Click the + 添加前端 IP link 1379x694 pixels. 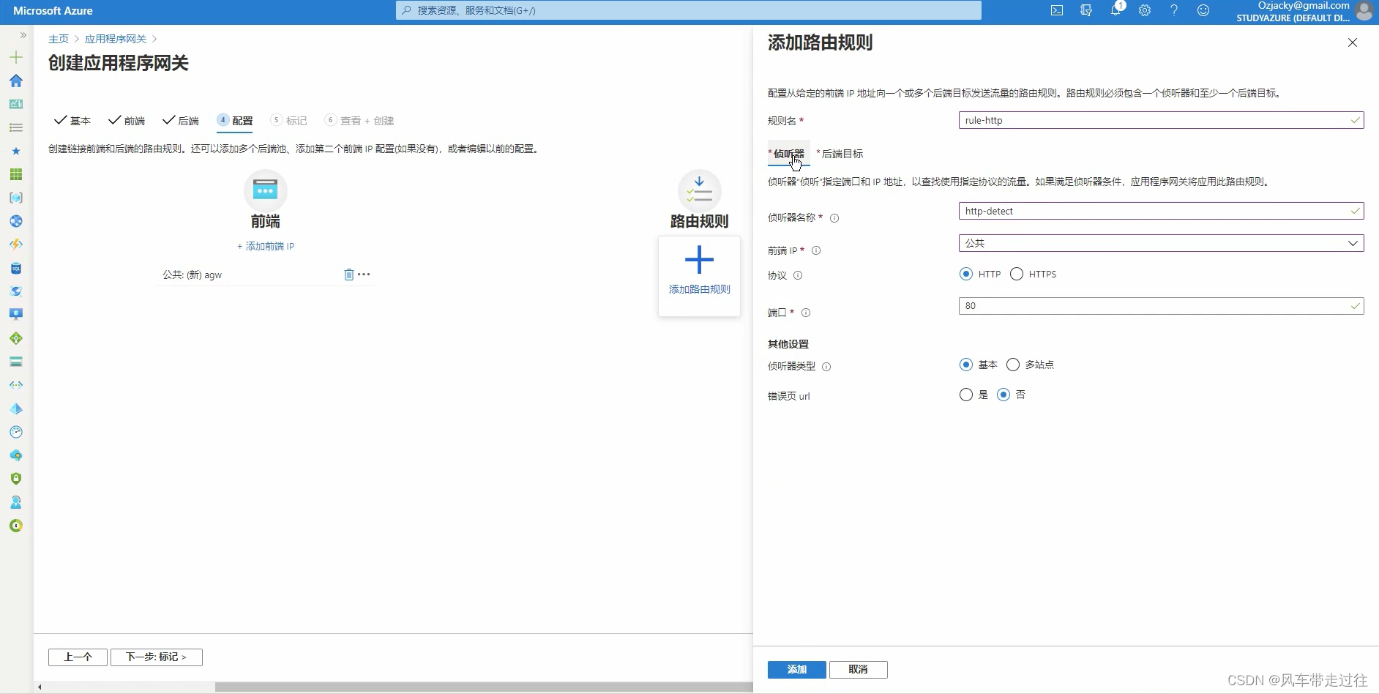(266, 247)
